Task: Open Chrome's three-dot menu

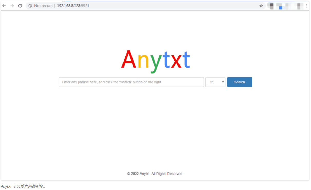Action: click(307, 6)
